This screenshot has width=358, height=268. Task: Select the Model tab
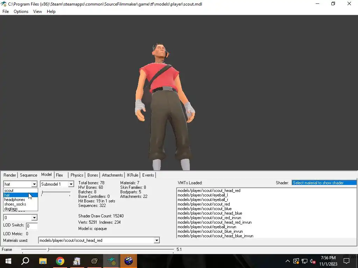point(46,174)
